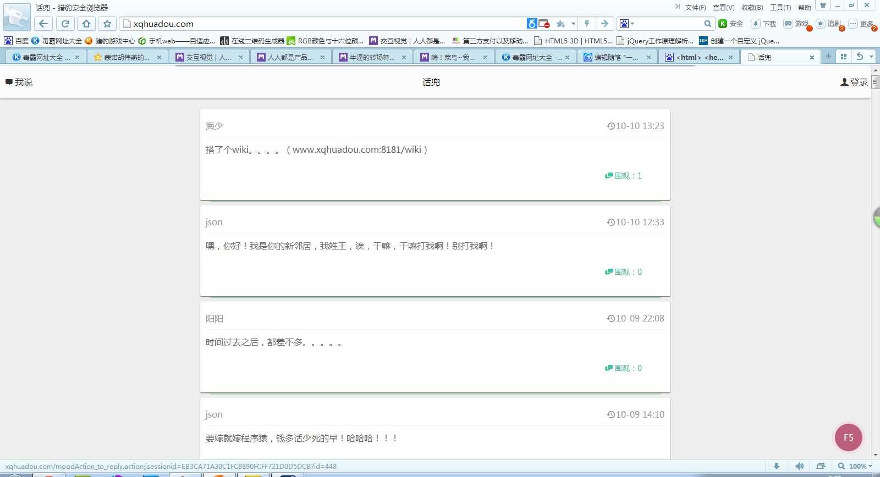Go back using the browser back arrow

coord(43,24)
